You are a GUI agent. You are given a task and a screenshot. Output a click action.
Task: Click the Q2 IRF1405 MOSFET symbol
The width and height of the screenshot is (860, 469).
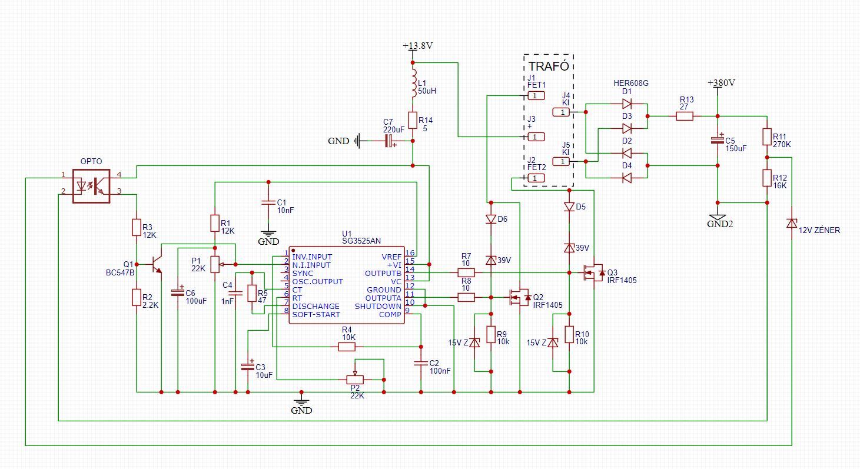coord(519,298)
